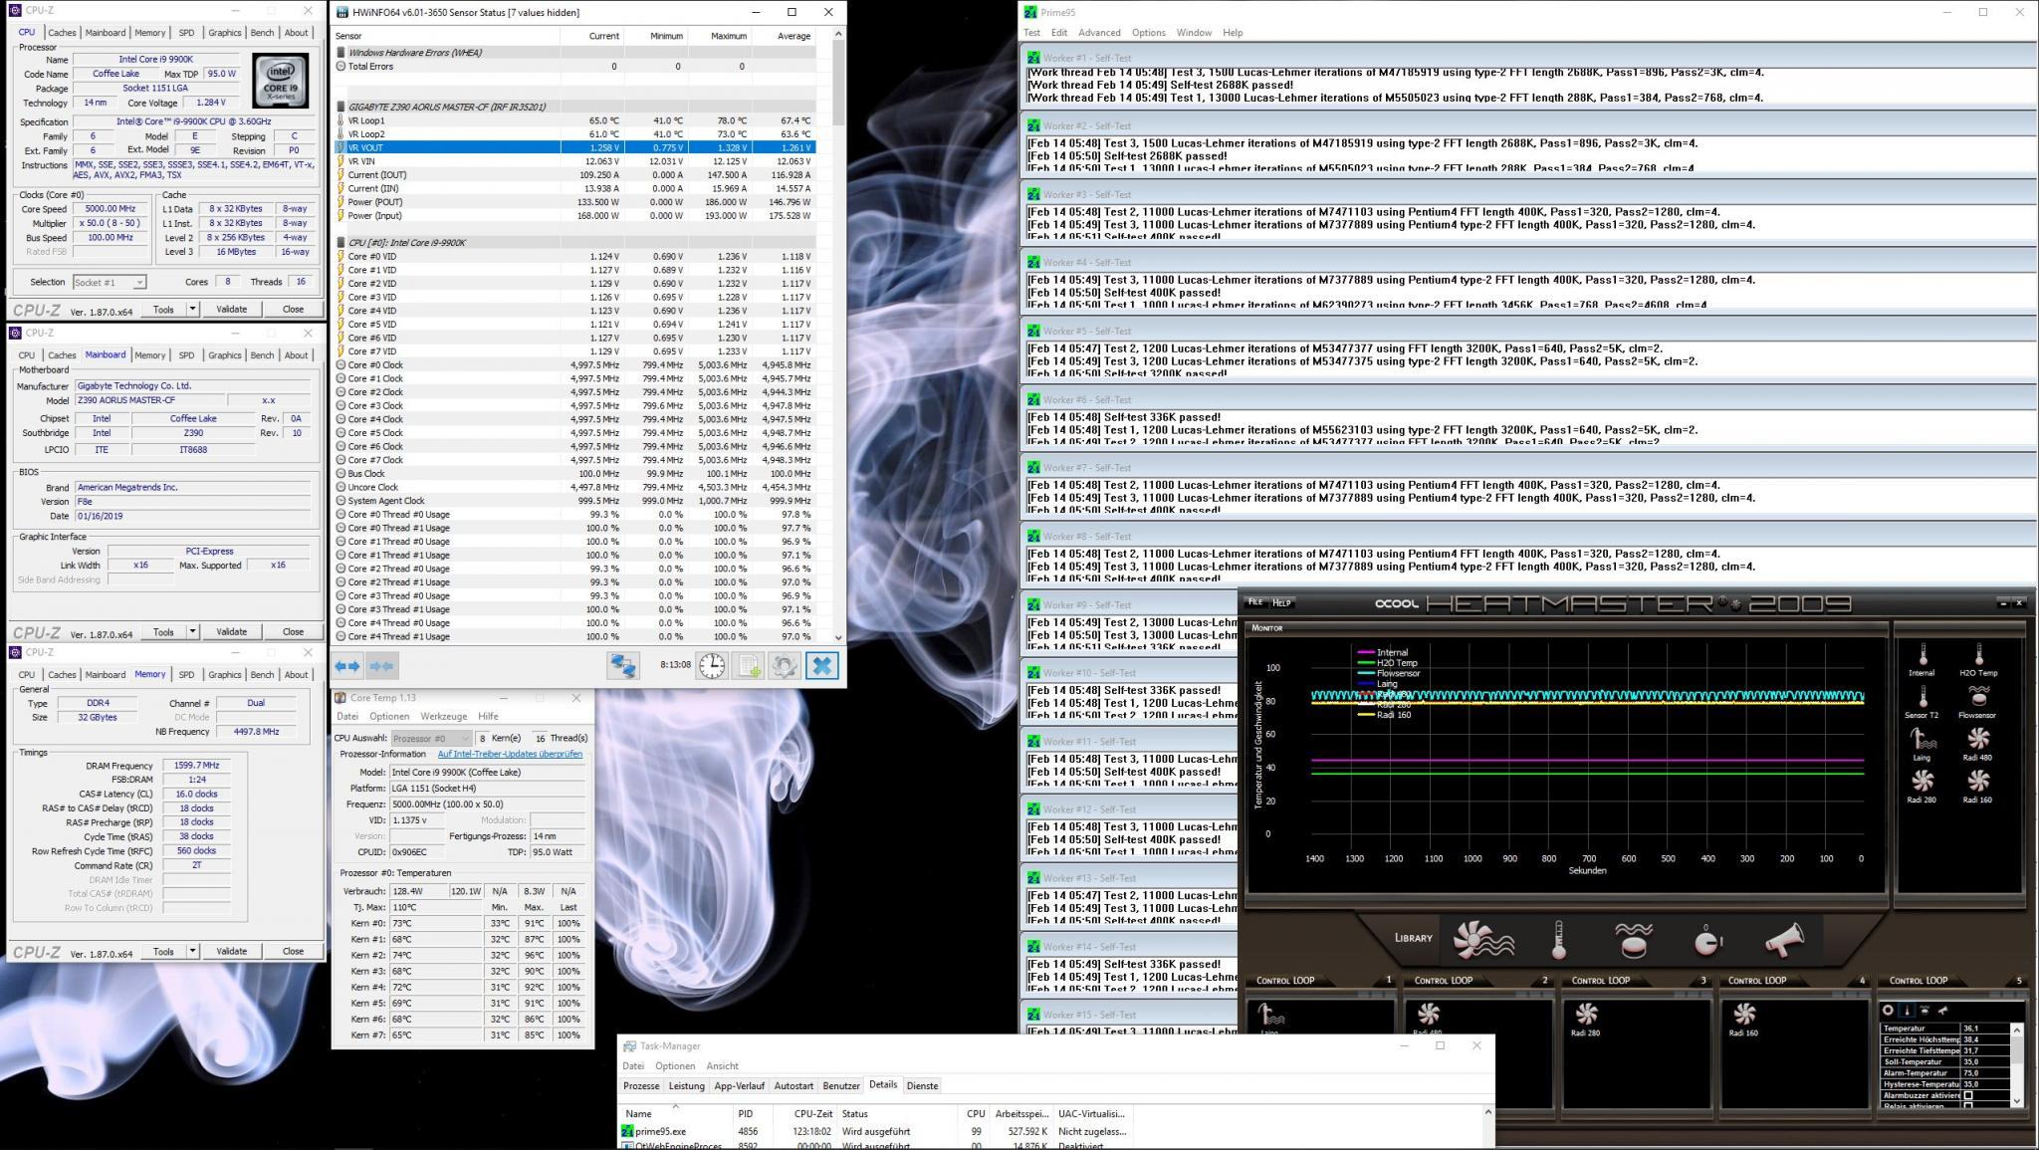Click Validate in the CPU-Z Memory window
Image resolution: width=2039 pixels, height=1150 pixels.
tap(231, 951)
